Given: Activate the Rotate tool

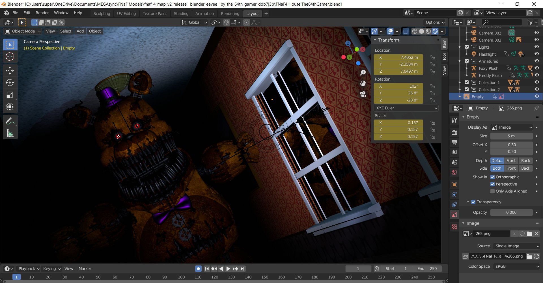Looking at the screenshot, I should (x=10, y=83).
